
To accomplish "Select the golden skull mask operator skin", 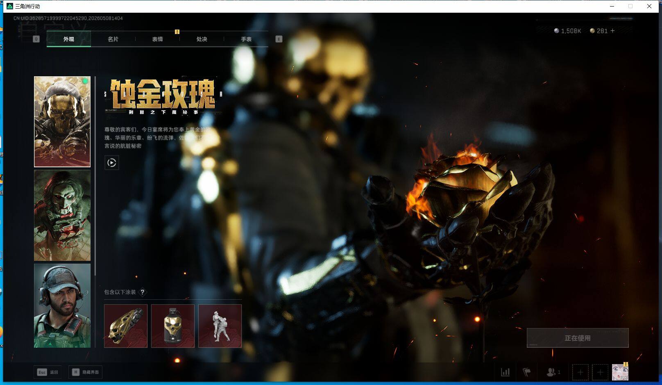I will point(62,122).
